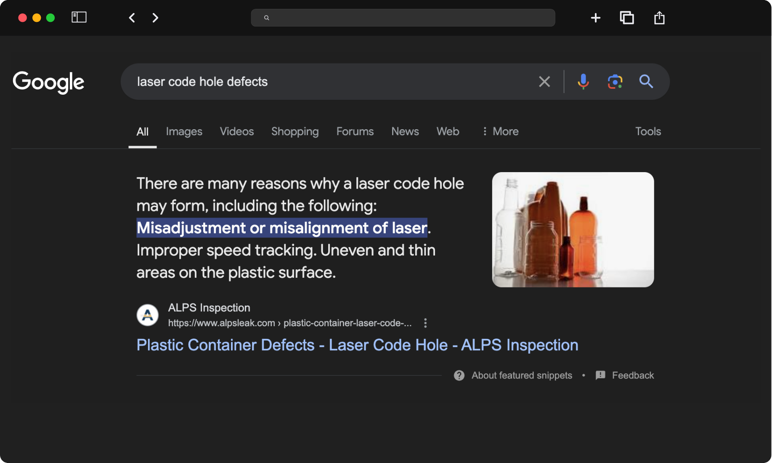Viewport: 772px width, 463px height.
Task: Click the address bar's small search icon
Action: point(267,18)
